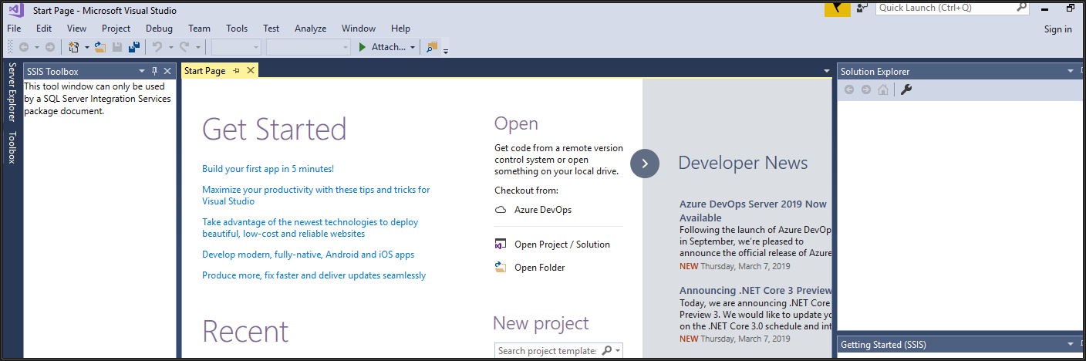The image size is (1086, 361).
Task: Expand the Redo history dropdown arrow
Action: pyautogui.click(x=198, y=47)
